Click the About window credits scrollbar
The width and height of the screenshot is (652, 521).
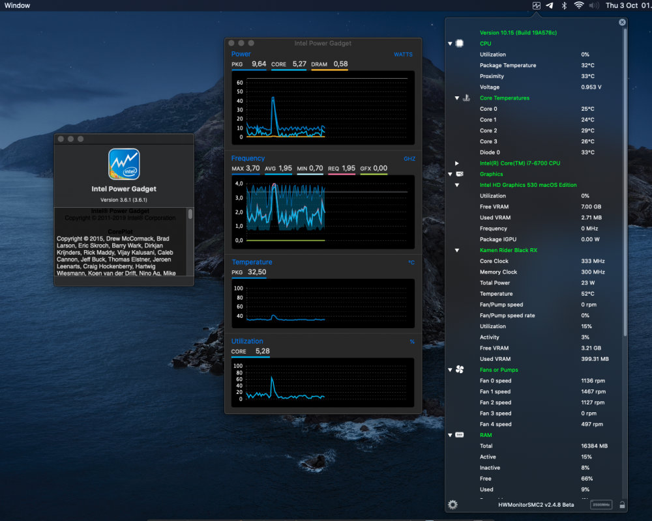190,214
